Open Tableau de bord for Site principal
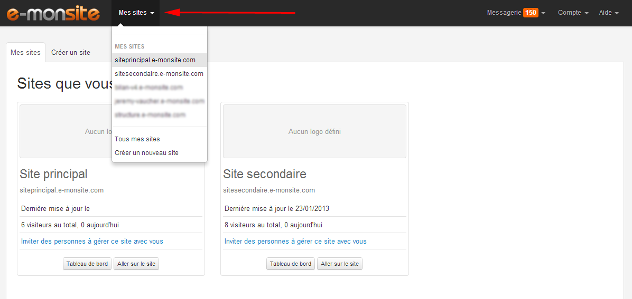The height and width of the screenshot is (299, 632). tap(87, 264)
